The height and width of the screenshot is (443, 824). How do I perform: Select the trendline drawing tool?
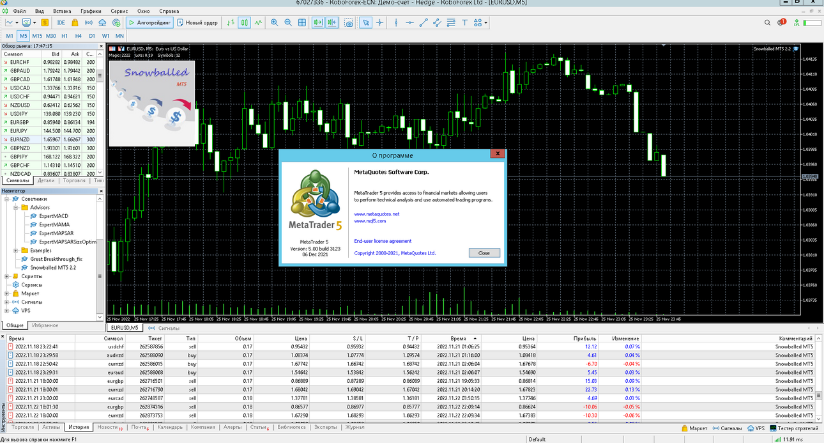click(x=423, y=22)
